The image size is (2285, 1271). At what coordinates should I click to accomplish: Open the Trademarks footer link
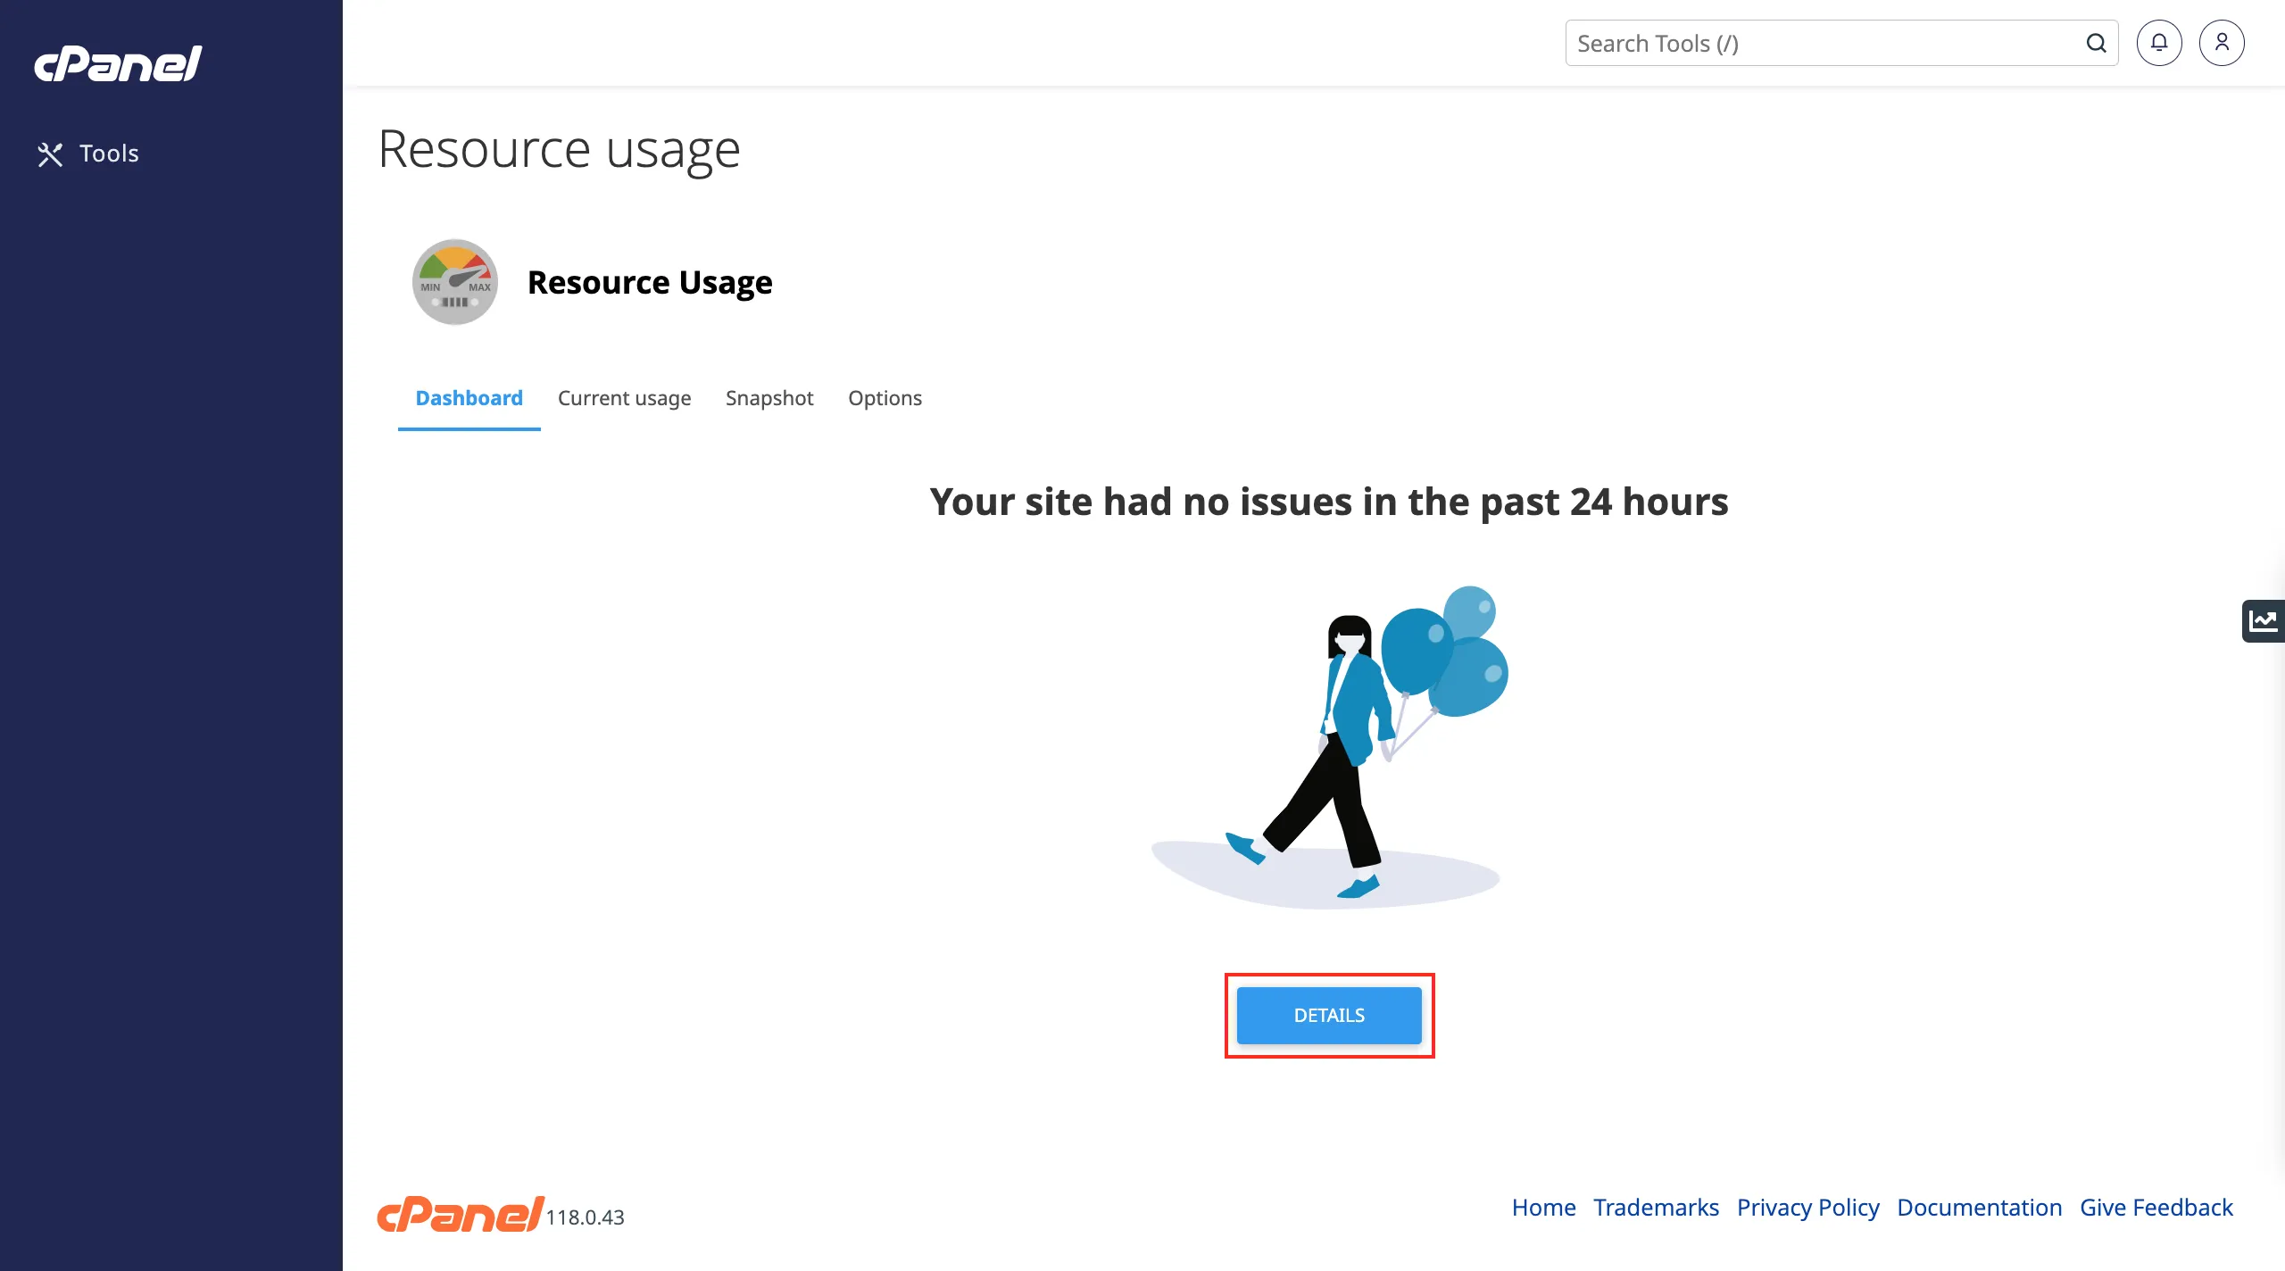point(1657,1208)
